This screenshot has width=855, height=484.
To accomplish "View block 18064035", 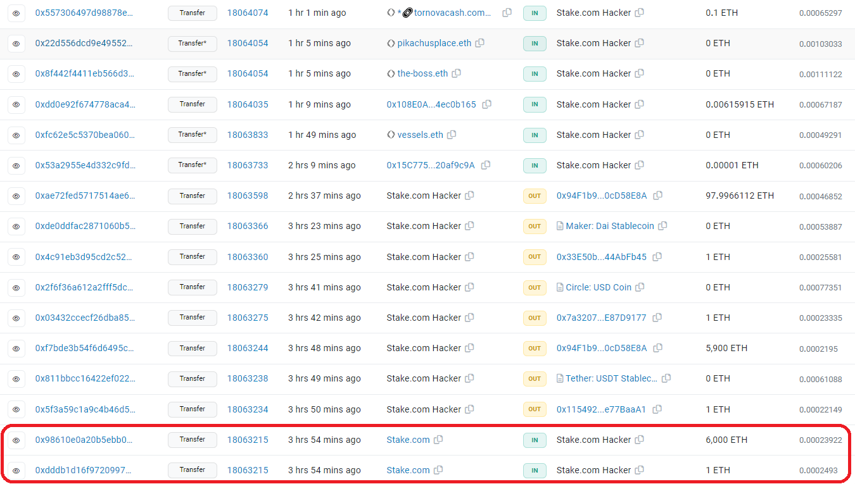I will (x=248, y=104).
